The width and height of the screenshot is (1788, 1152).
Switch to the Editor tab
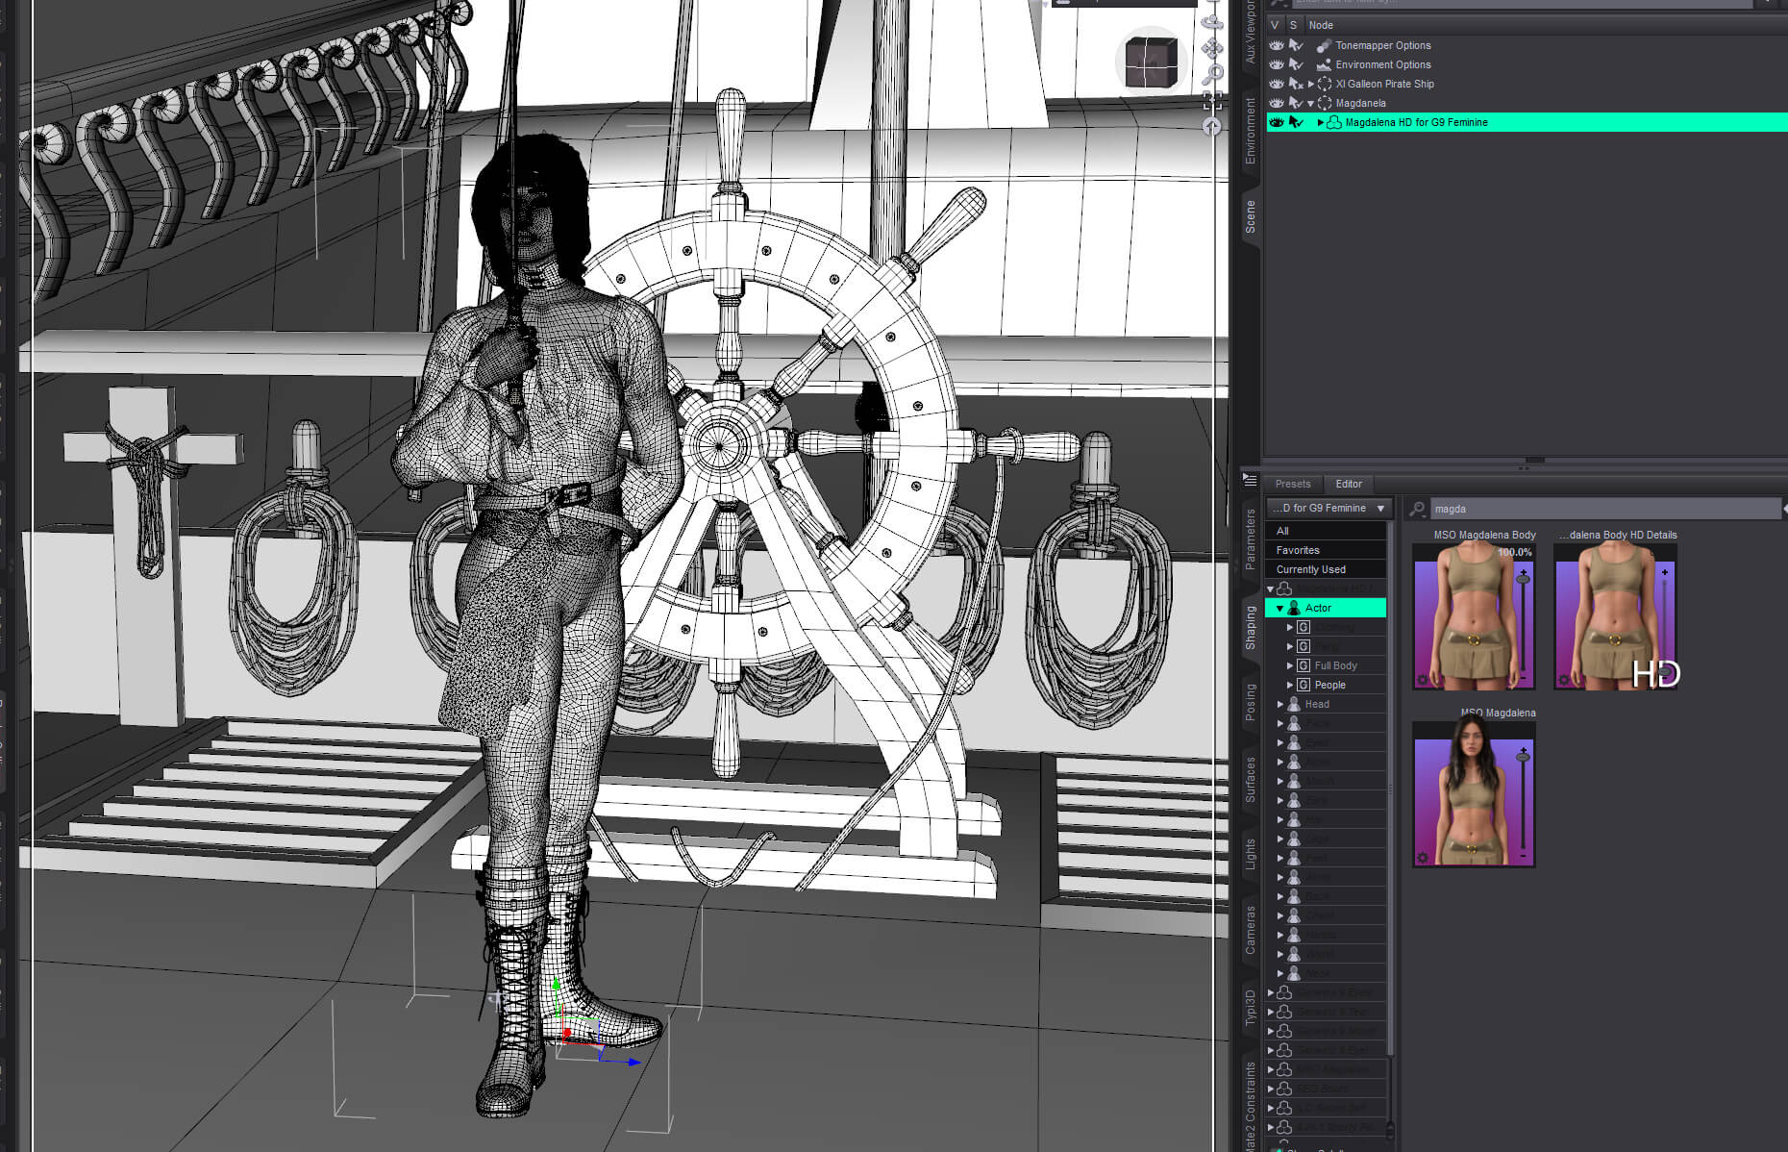1349,484
